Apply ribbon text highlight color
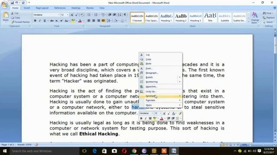Screen dimensions: 277x155 click(73, 21)
